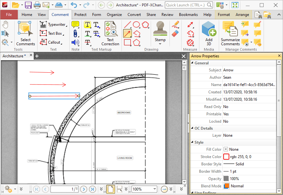Pick the Rectangle drawing tool
This screenshot has height=195, width=283.
(x=128, y=42)
